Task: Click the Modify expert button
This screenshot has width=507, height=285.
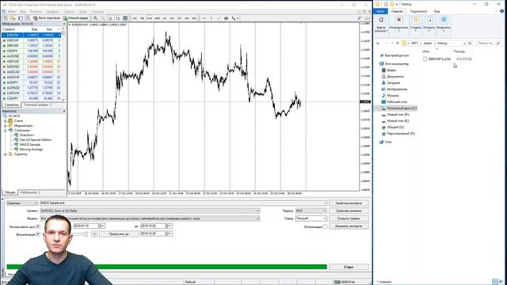Action: pyautogui.click(x=349, y=226)
